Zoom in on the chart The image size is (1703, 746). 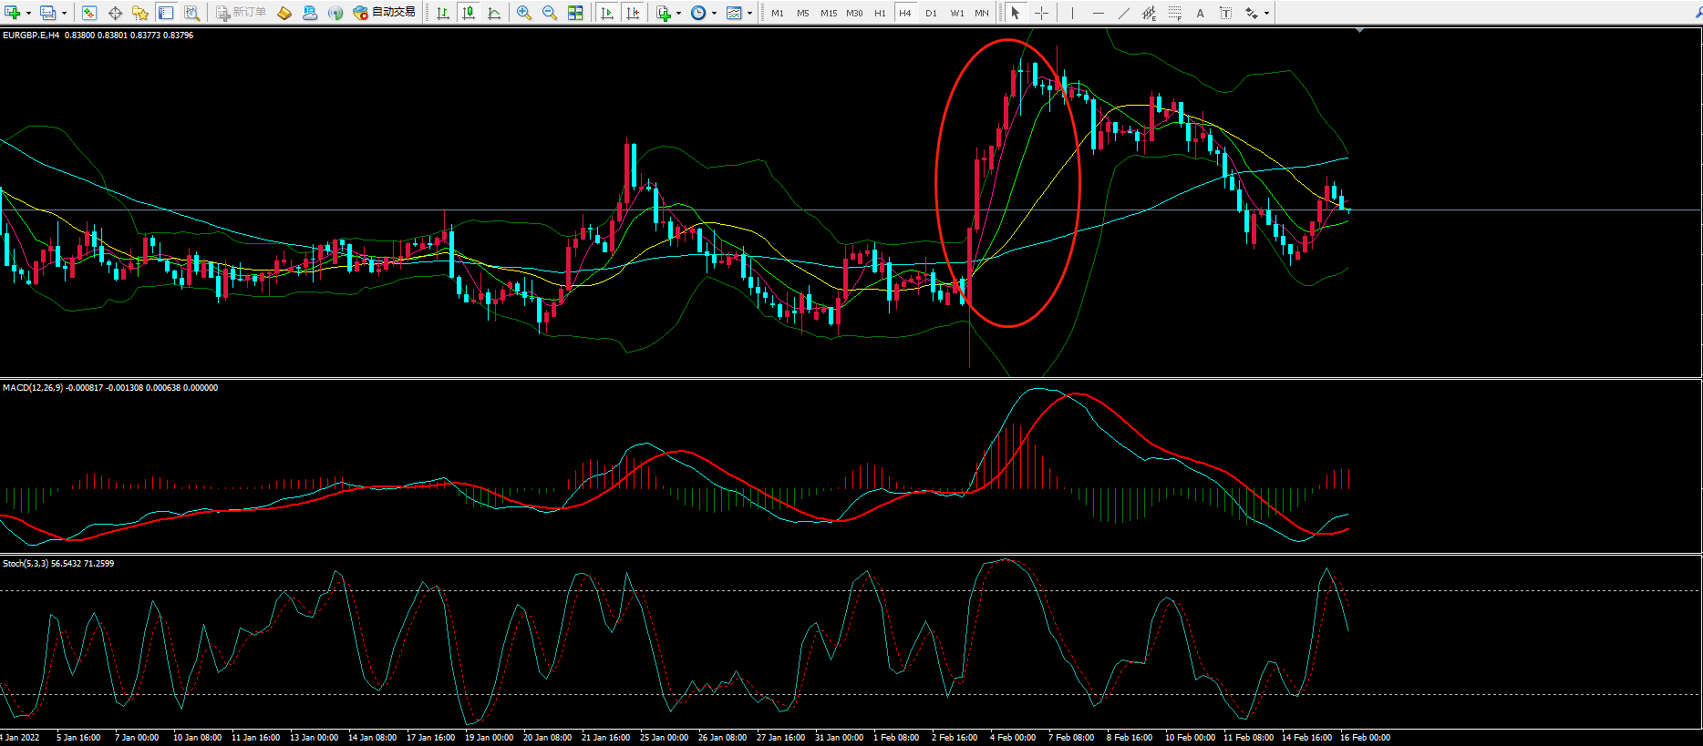(524, 13)
